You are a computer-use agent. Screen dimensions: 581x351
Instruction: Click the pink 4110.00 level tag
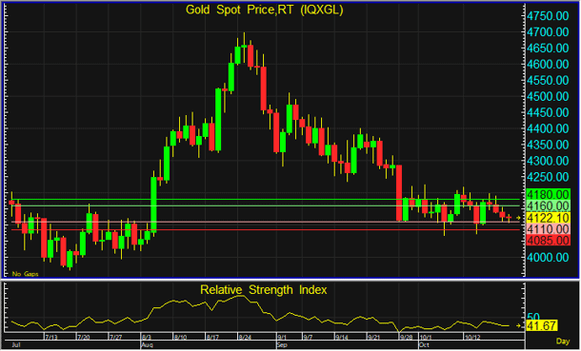pyautogui.click(x=548, y=229)
